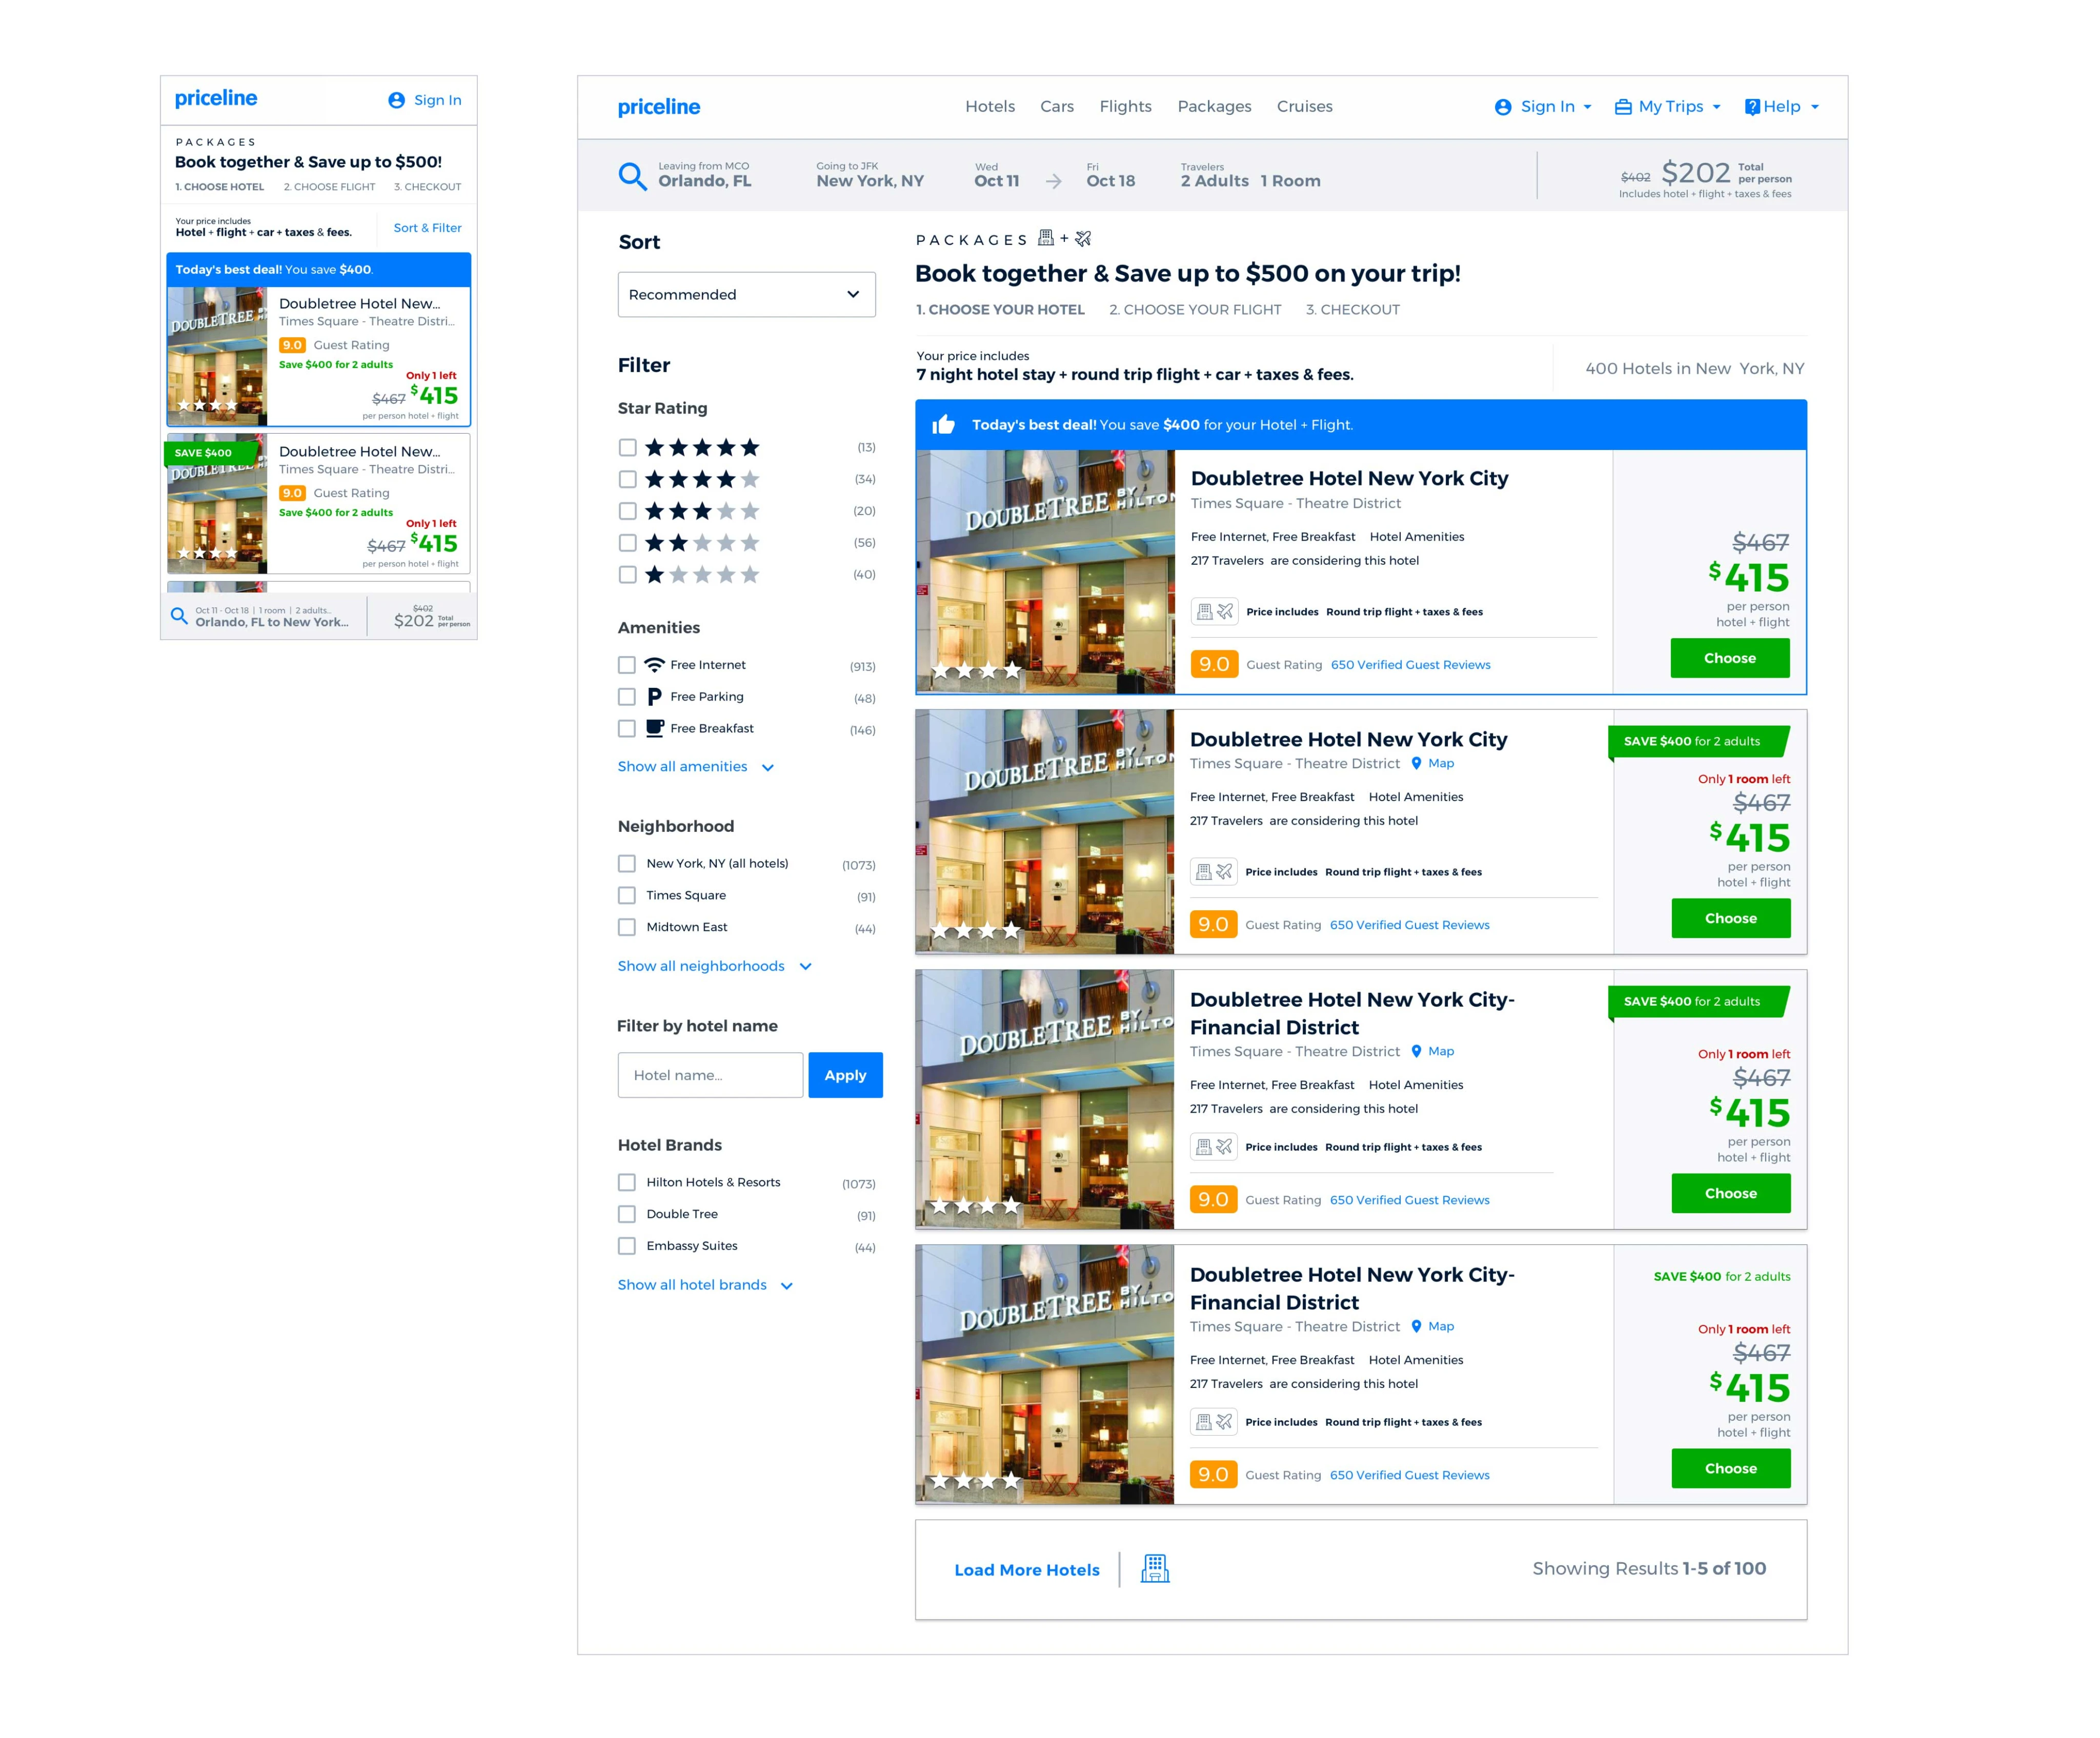This screenshot has height=1738, width=2100.
Task: Select the Times Square neighborhood checkbox
Action: point(627,895)
